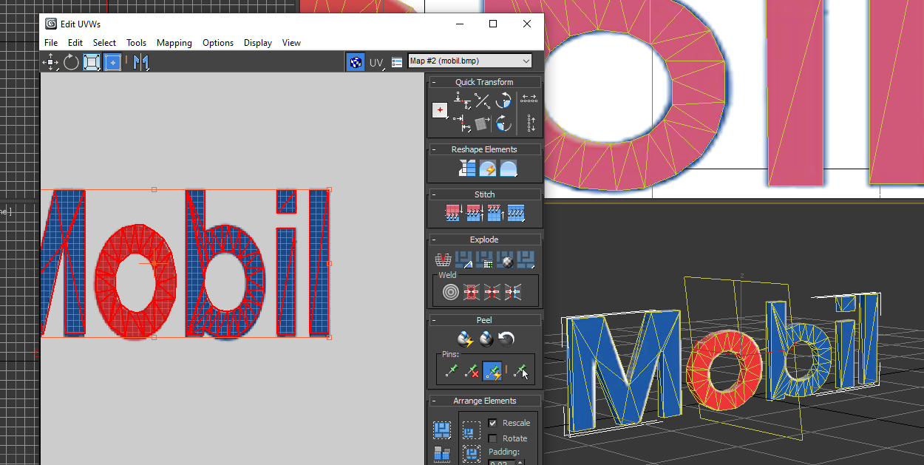The image size is (924, 465).
Task: Select the Move Selection tool in toolbar
Action: (51, 62)
